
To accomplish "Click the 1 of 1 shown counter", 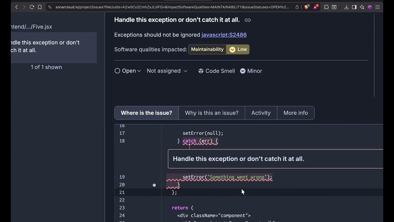I will click(x=46, y=67).
